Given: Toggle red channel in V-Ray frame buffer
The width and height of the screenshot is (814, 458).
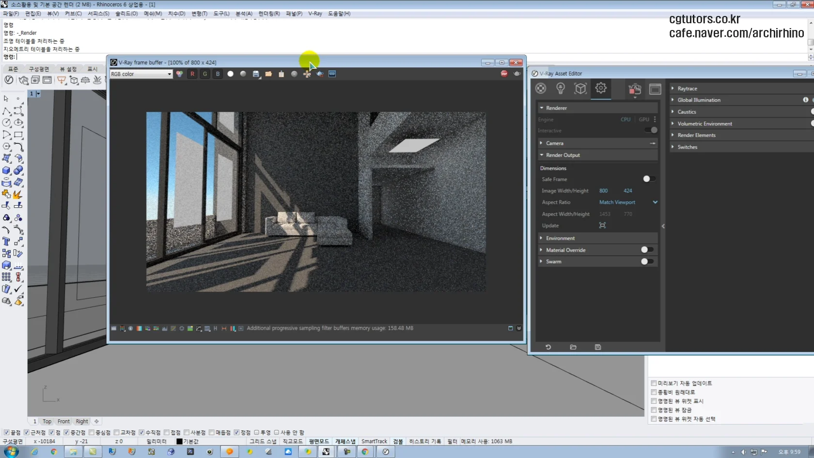Looking at the screenshot, I should click(192, 74).
